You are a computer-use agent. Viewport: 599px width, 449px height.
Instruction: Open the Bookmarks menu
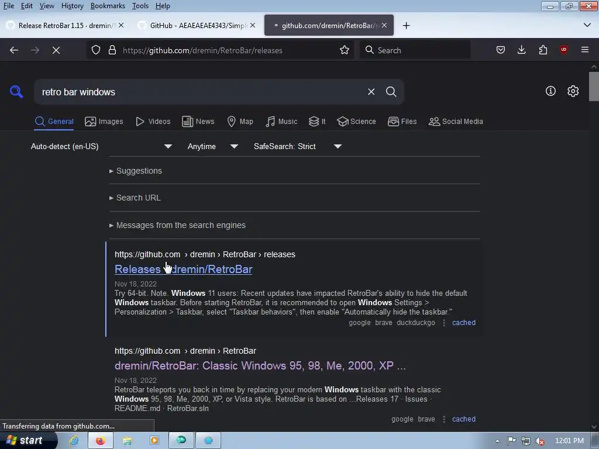pyautogui.click(x=108, y=6)
